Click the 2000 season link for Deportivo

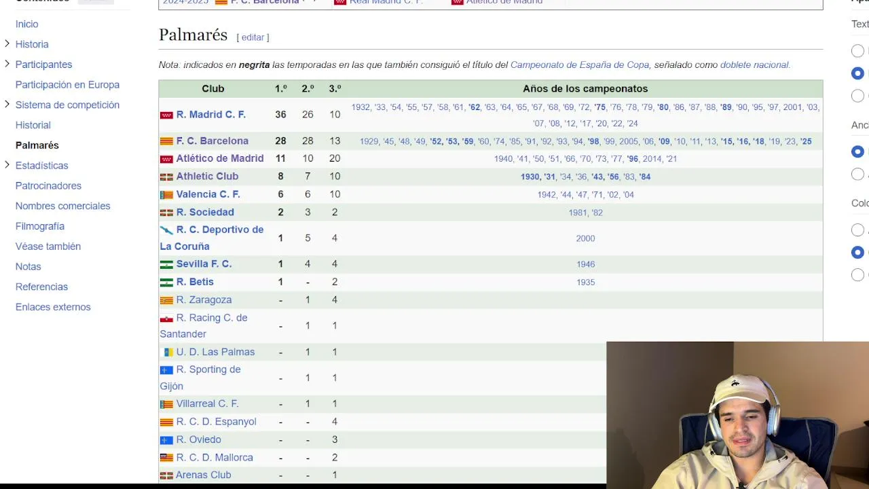click(x=585, y=239)
